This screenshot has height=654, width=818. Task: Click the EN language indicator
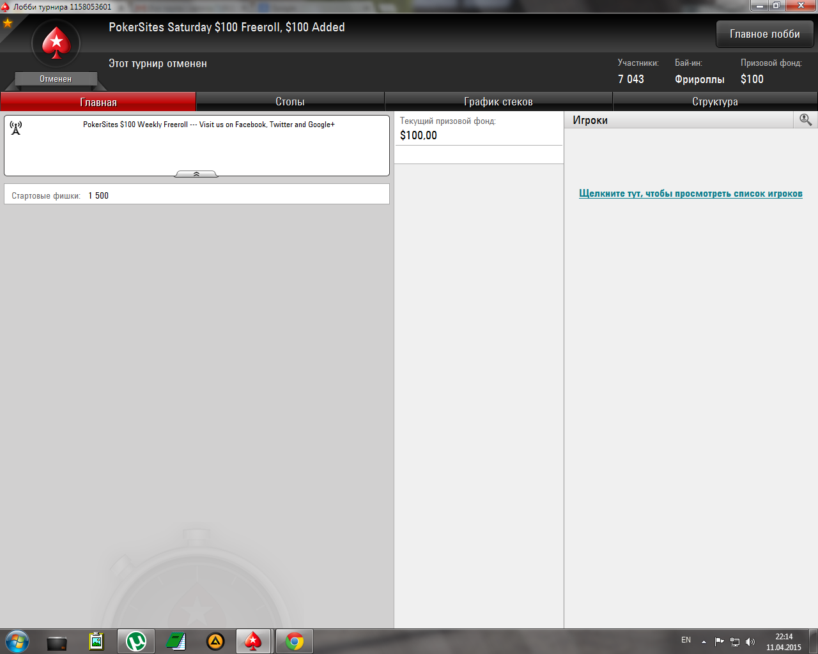686,640
